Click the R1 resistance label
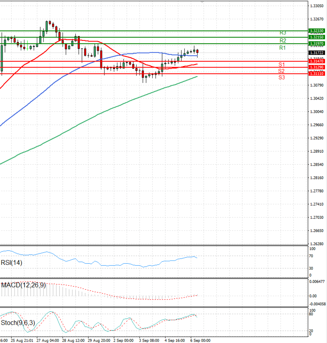This screenshot has width=327, height=343. click(x=283, y=48)
